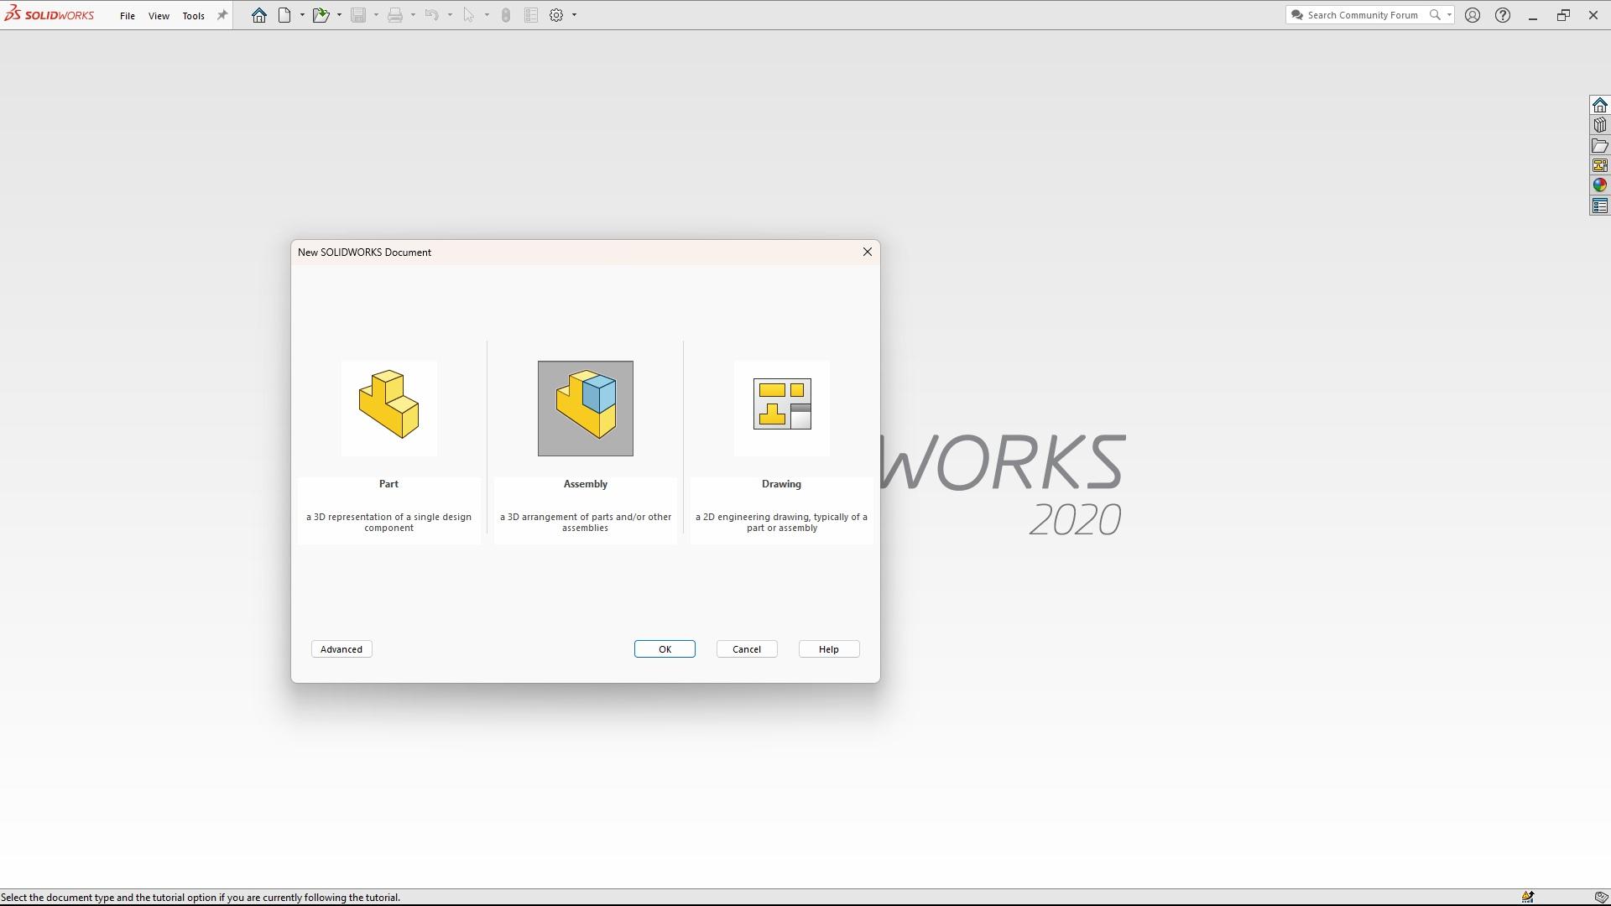Image resolution: width=1611 pixels, height=906 pixels.
Task: Open Appearances, Scenes, and Decals task pane tab
Action: (1600, 185)
